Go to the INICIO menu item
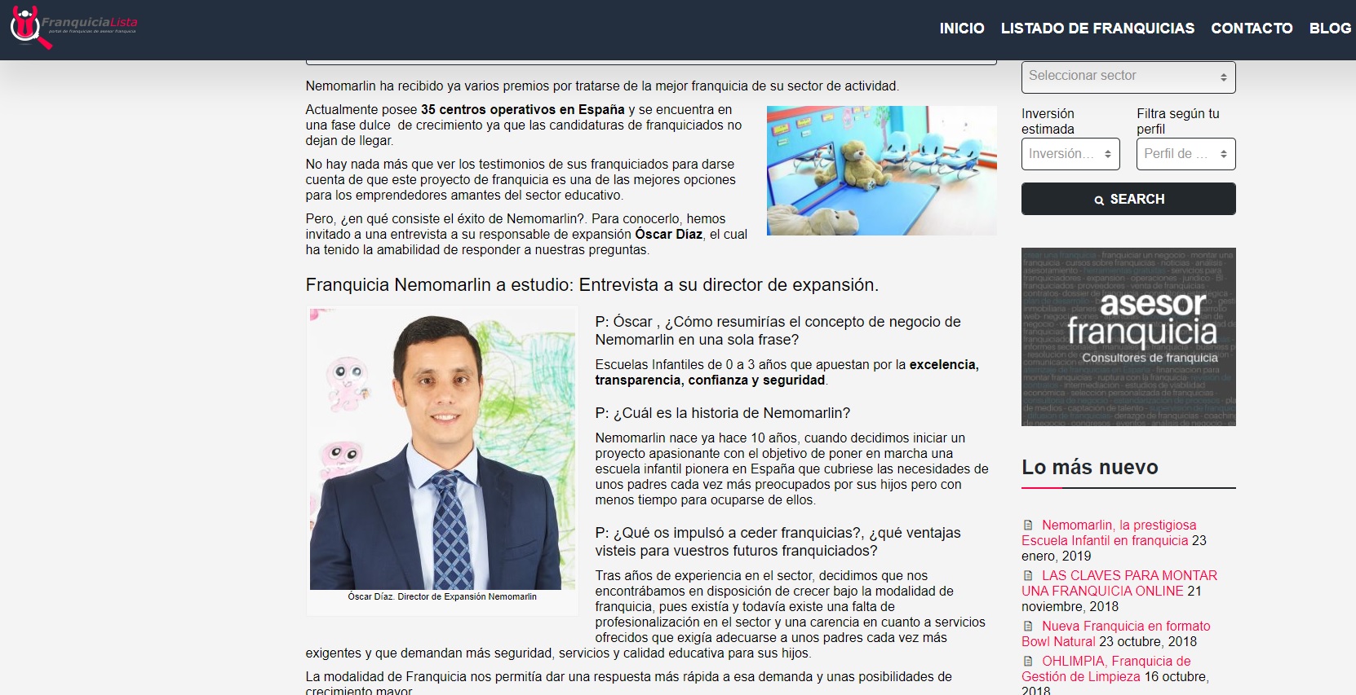 962,29
